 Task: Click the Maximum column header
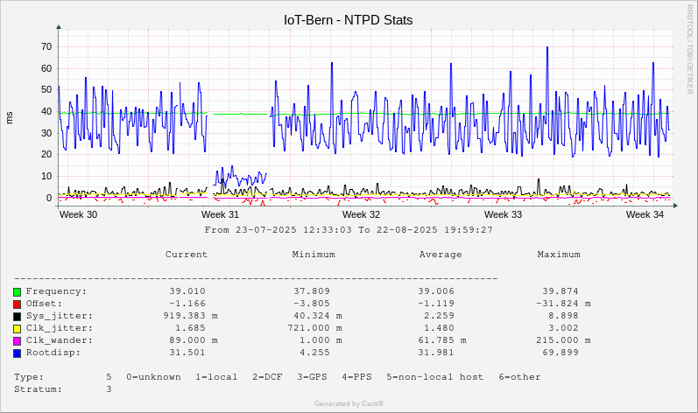[x=559, y=255]
